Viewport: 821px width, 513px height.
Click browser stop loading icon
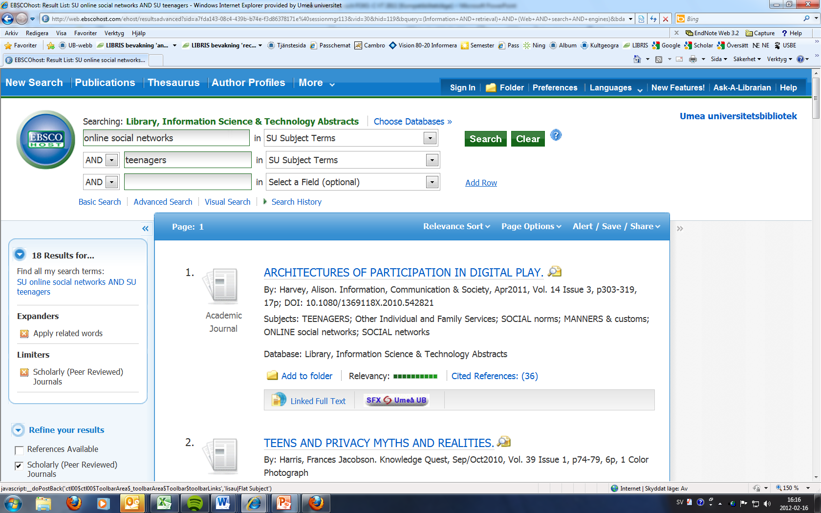[665, 19]
